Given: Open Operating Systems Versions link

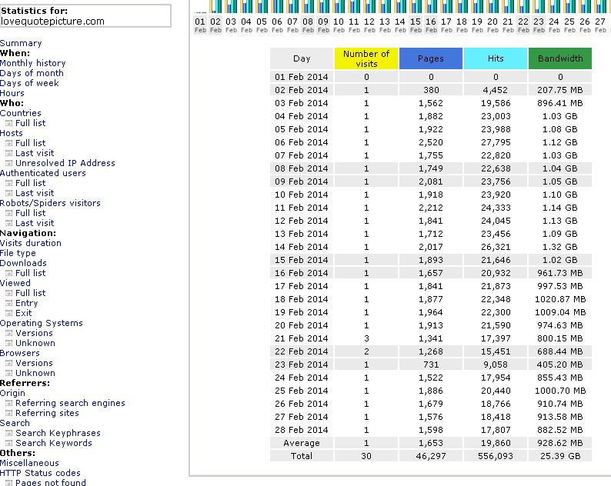Looking at the screenshot, I should [x=35, y=333].
